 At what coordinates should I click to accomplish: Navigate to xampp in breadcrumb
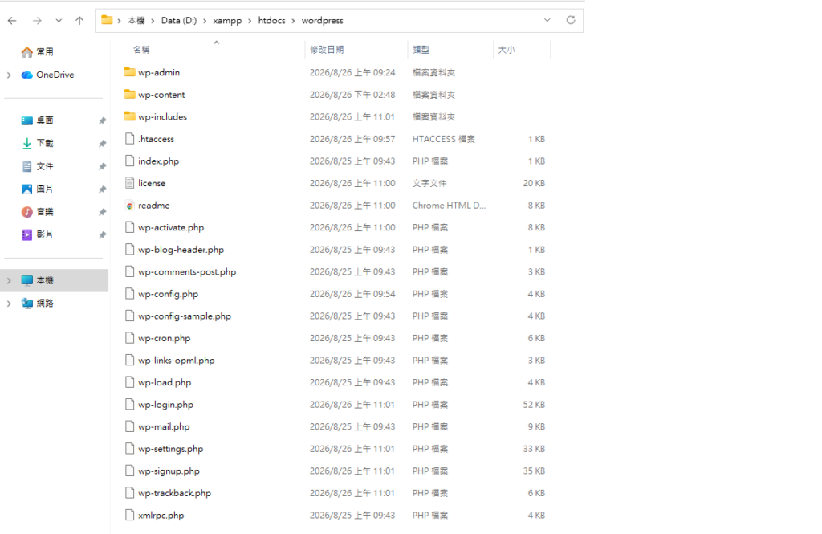(227, 20)
